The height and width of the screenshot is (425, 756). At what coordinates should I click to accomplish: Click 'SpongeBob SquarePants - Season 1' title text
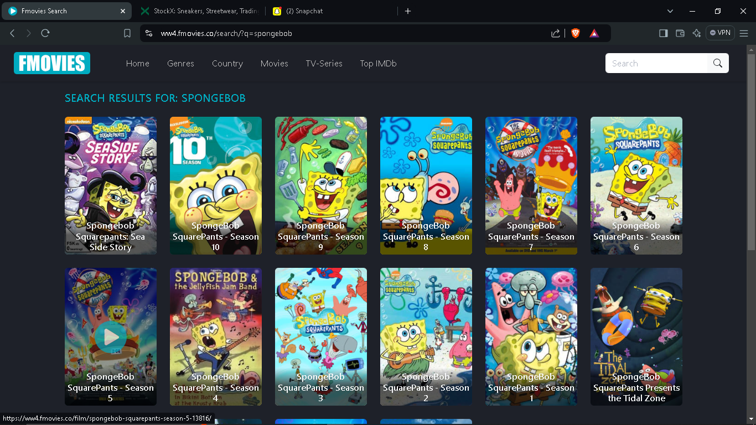tap(531, 387)
